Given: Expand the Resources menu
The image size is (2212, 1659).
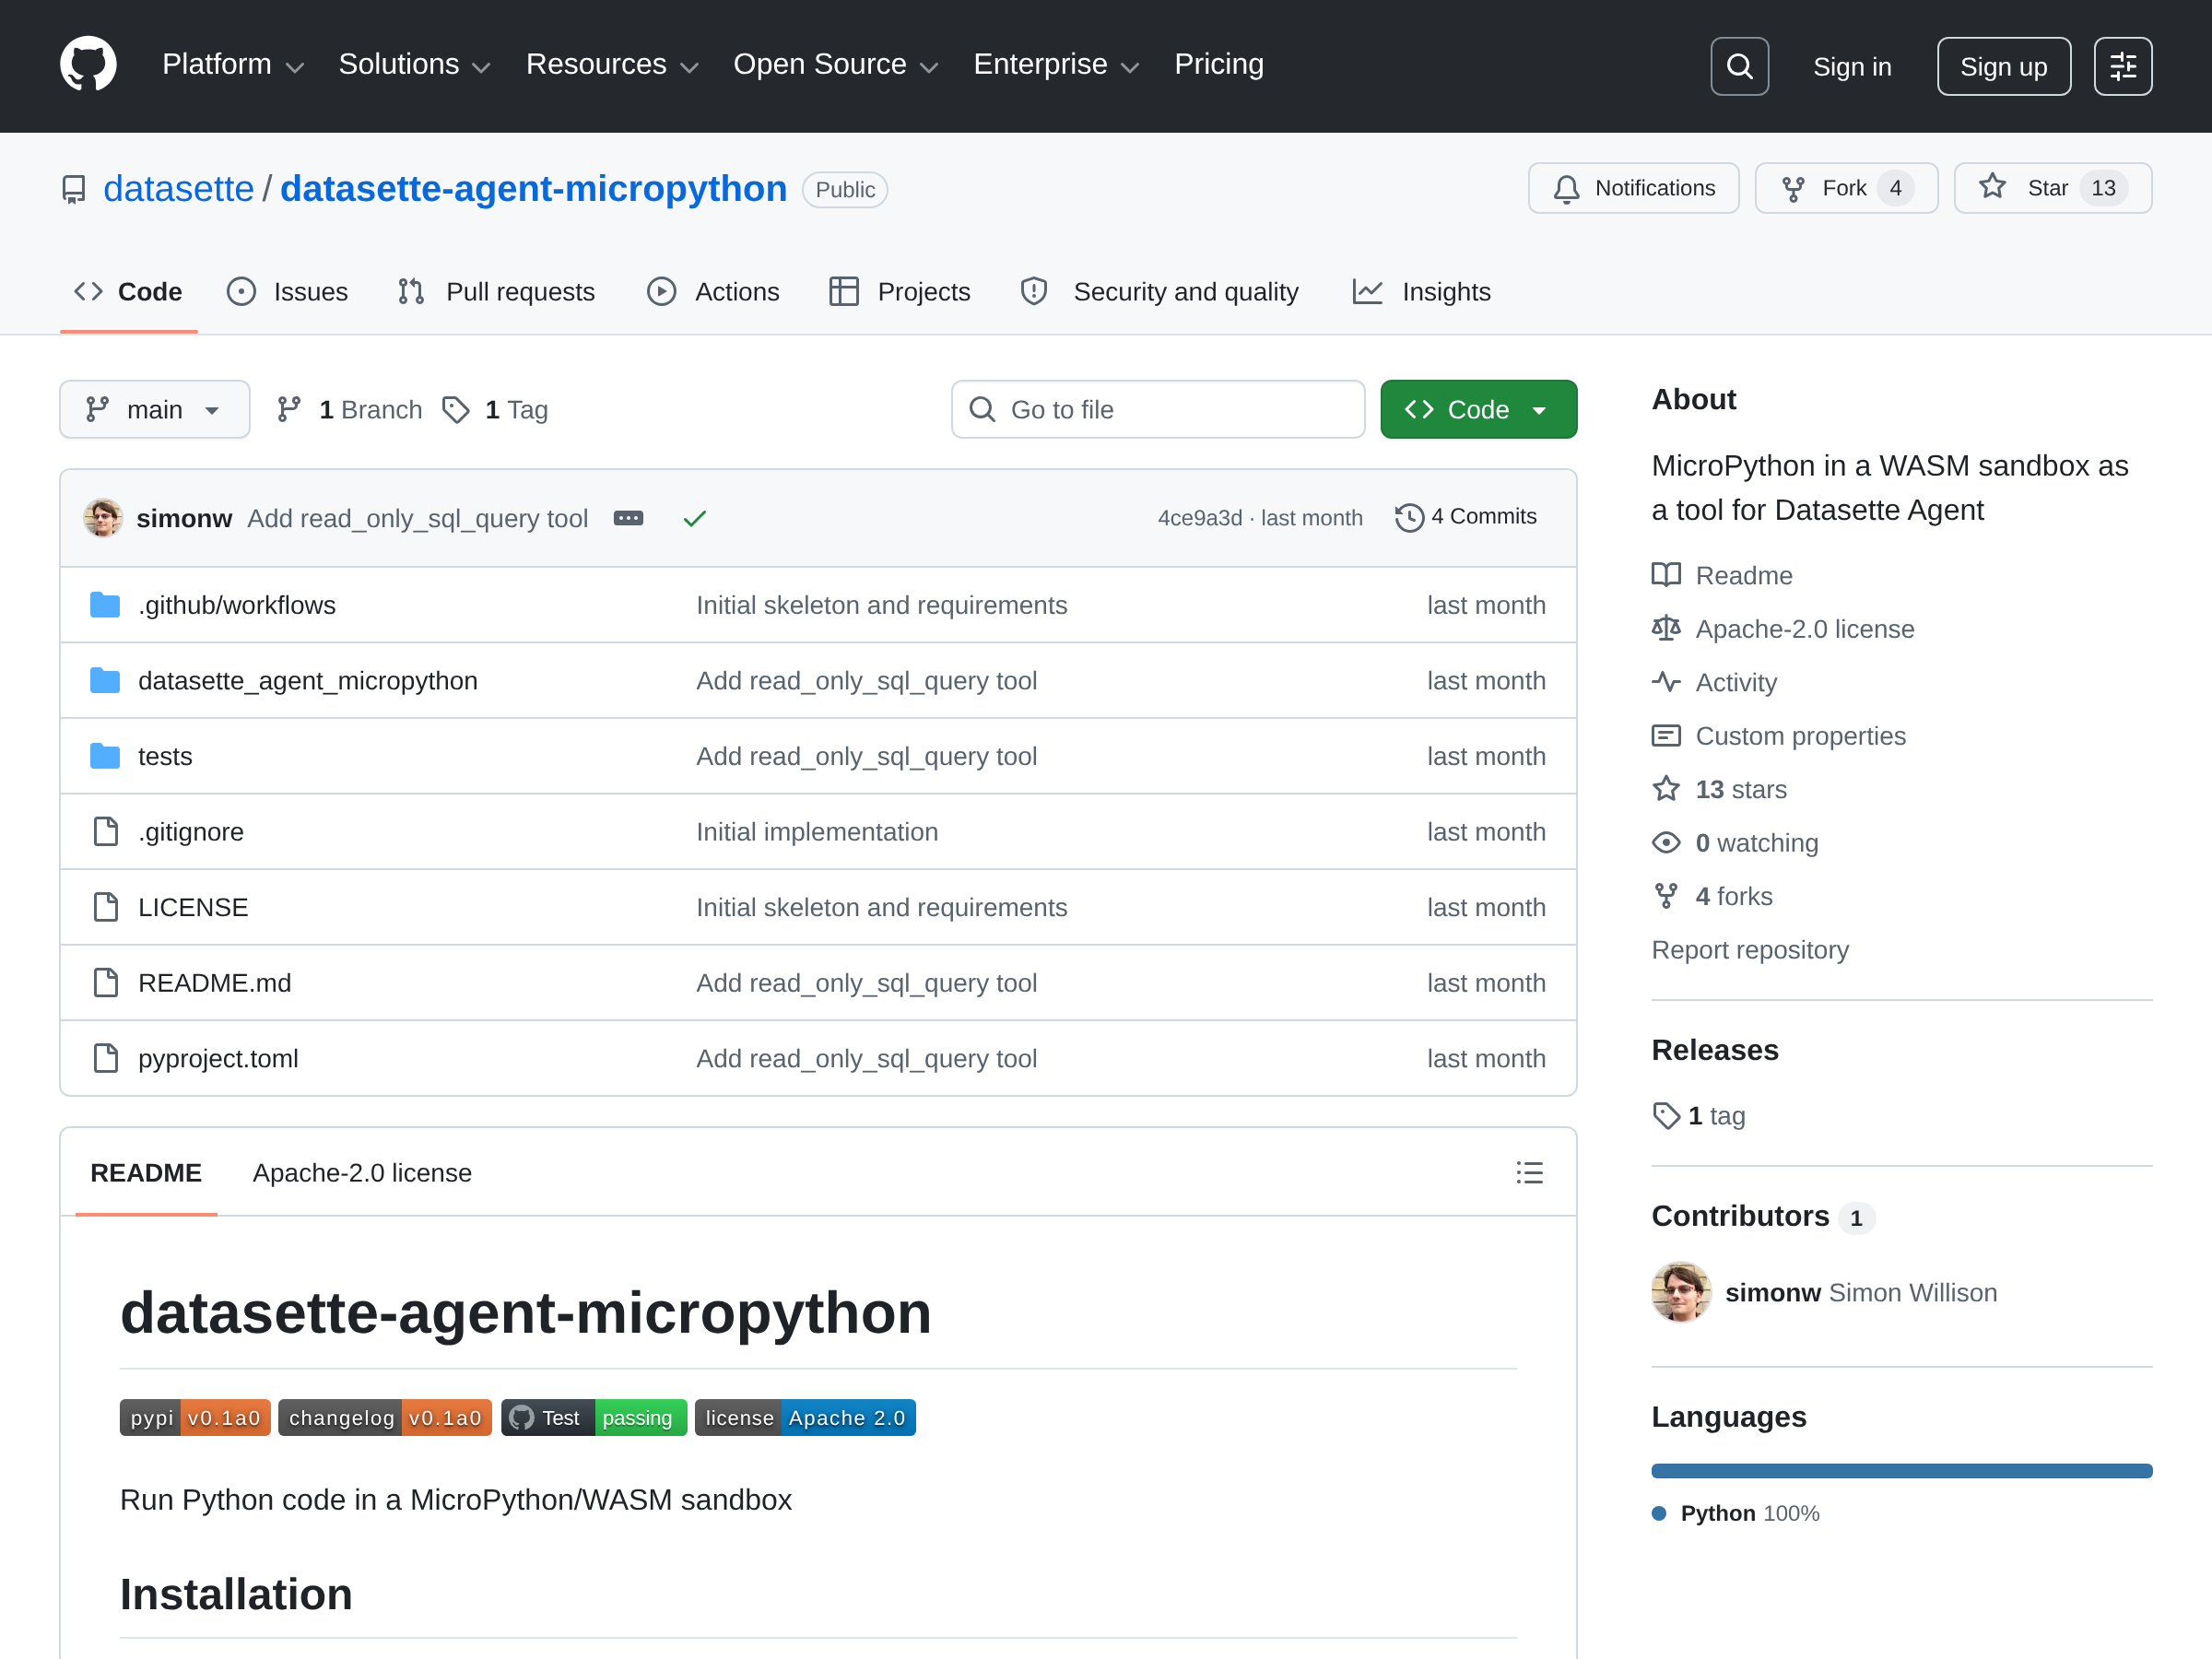Looking at the screenshot, I should click(612, 64).
